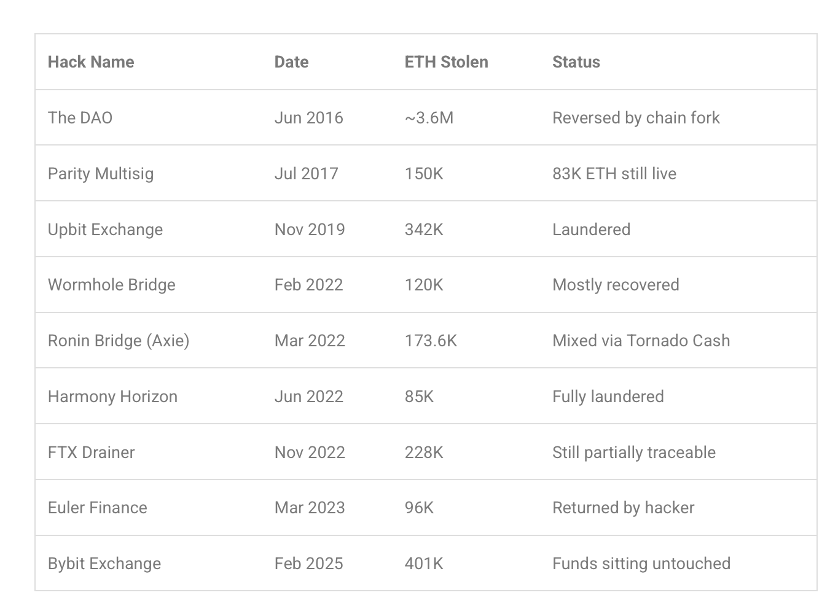Click the Euler Finance entry

97,508
